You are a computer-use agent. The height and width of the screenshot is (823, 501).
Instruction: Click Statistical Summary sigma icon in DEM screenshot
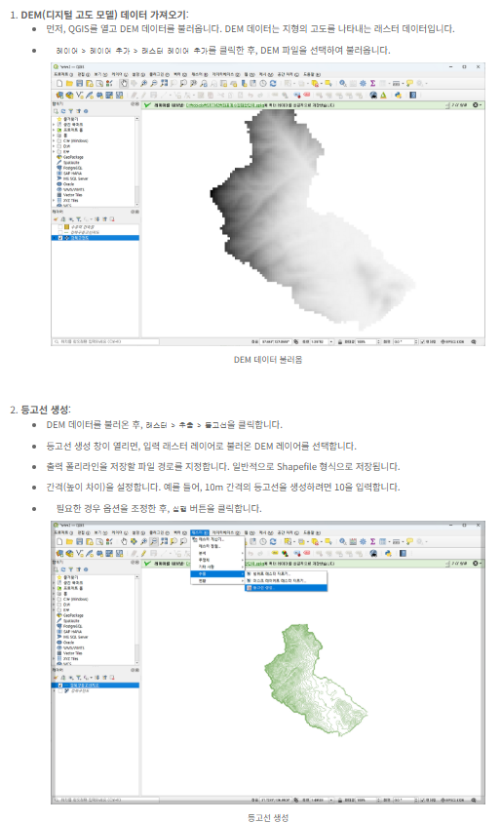[372, 84]
